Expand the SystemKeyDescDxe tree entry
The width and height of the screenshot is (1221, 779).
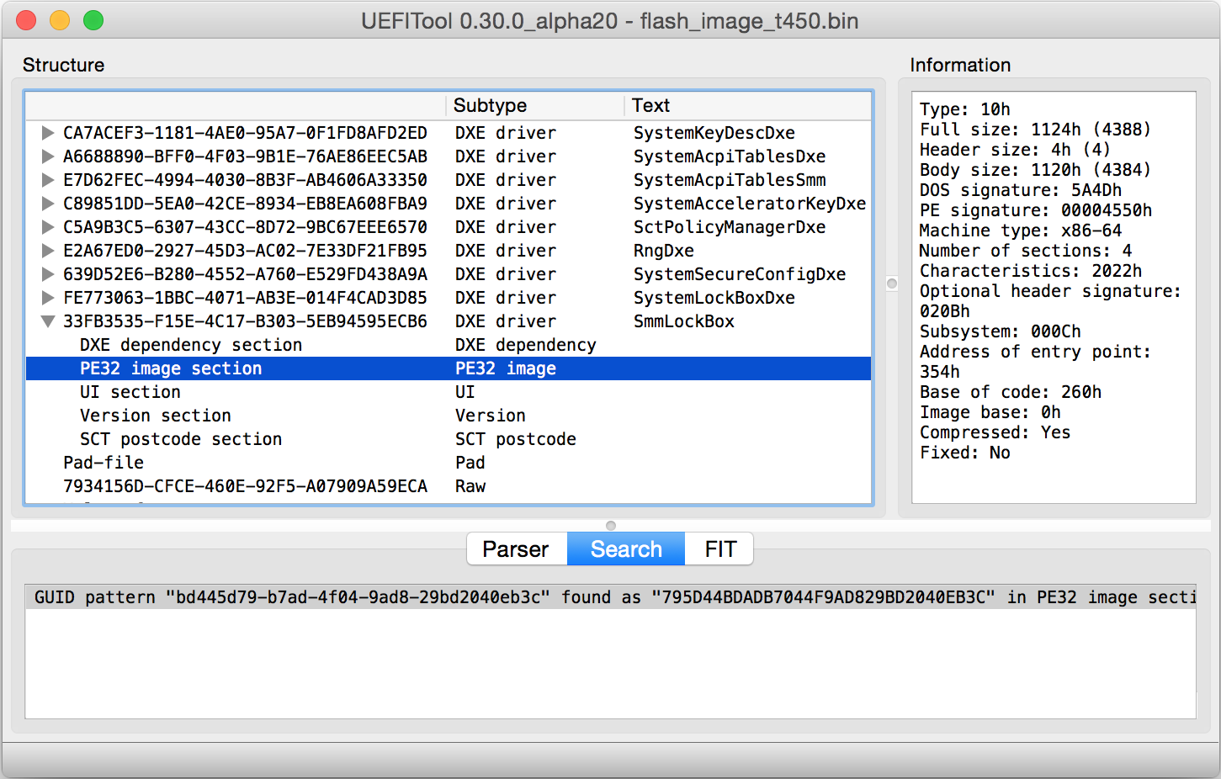(x=48, y=133)
